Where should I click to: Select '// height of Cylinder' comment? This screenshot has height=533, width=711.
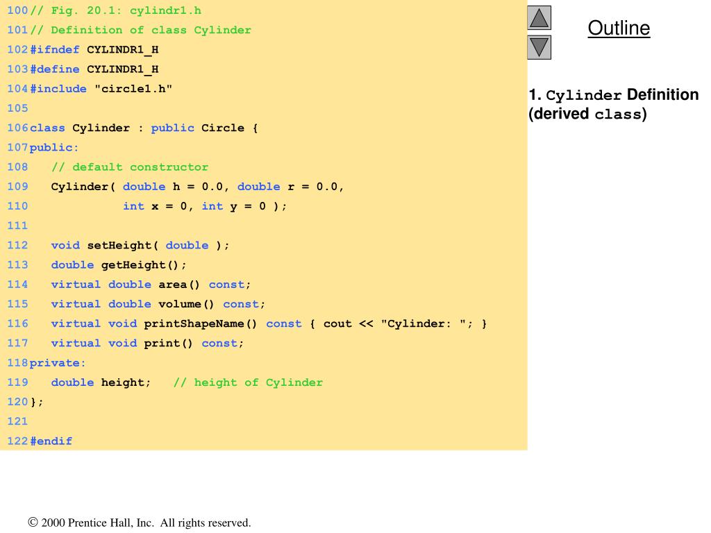click(248, 382)
